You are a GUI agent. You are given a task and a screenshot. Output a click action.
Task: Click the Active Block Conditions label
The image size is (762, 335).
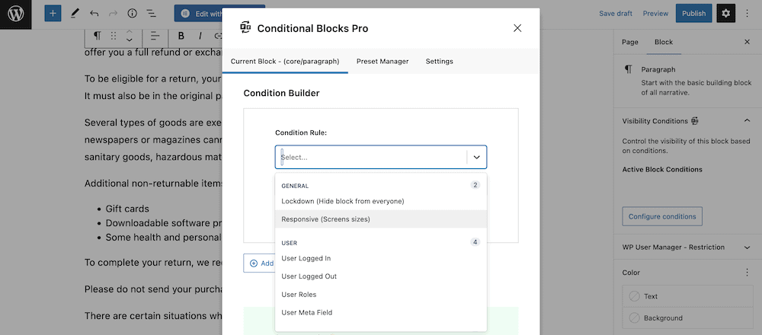tap(662, 170)
